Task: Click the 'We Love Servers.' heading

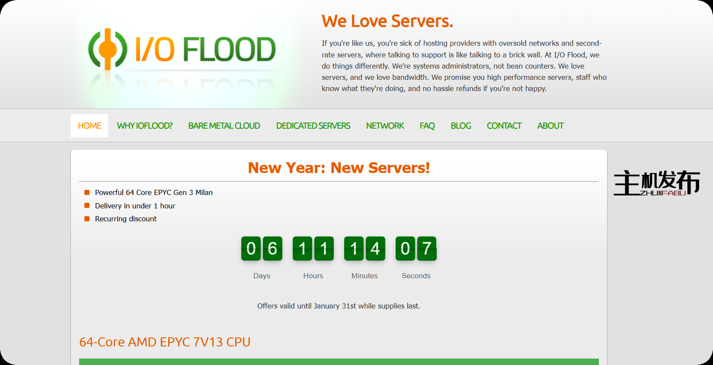Action: (x=387, y=21)
